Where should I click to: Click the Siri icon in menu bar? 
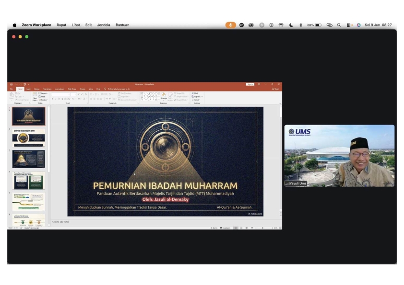click(x=358, y=25)
